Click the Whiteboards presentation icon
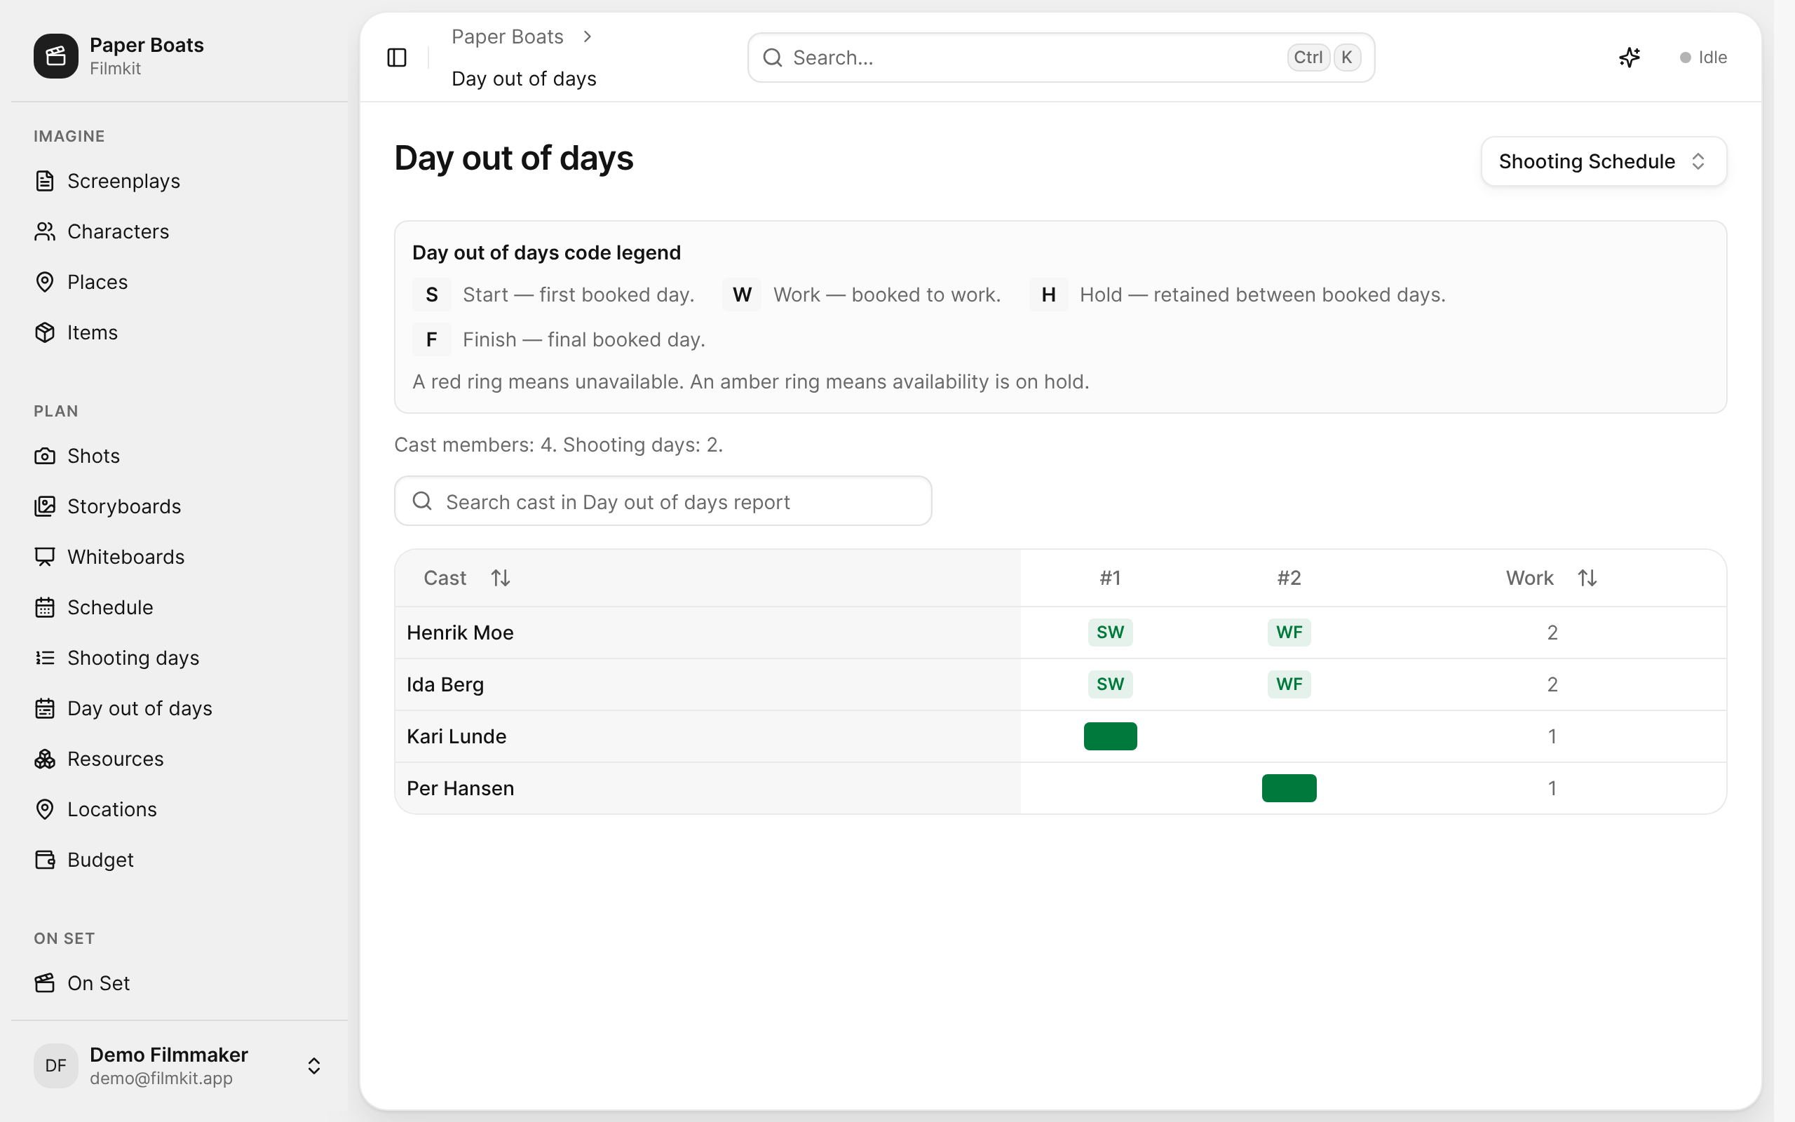This screenshot has width=1795, height=1122. [46, 557]
